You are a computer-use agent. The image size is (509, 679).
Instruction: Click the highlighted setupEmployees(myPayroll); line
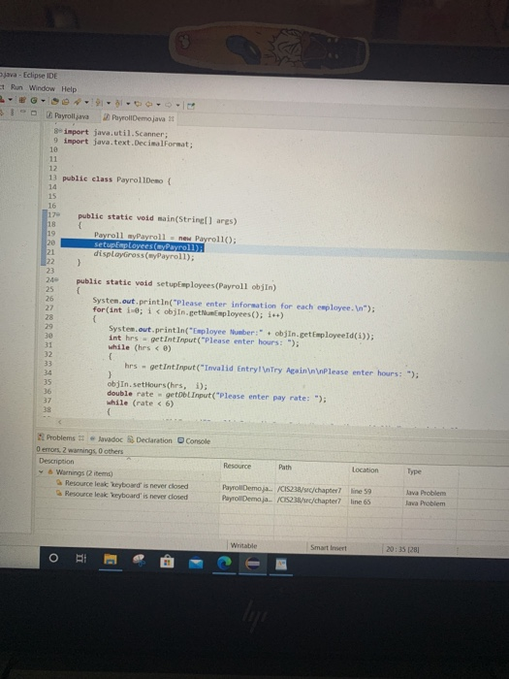click(x=148, y=246)
